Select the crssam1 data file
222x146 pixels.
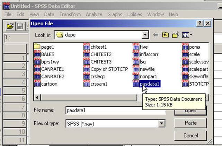point(95,84)
